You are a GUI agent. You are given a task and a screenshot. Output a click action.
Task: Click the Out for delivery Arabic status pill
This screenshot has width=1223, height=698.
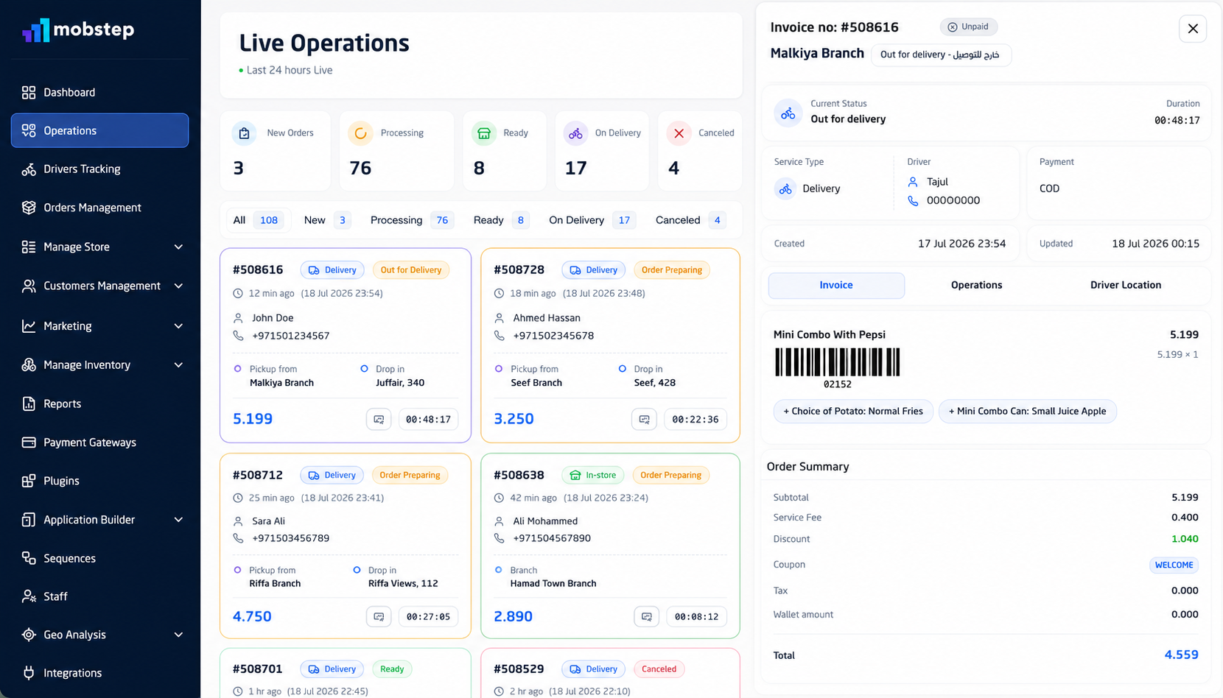pos(941,55)
